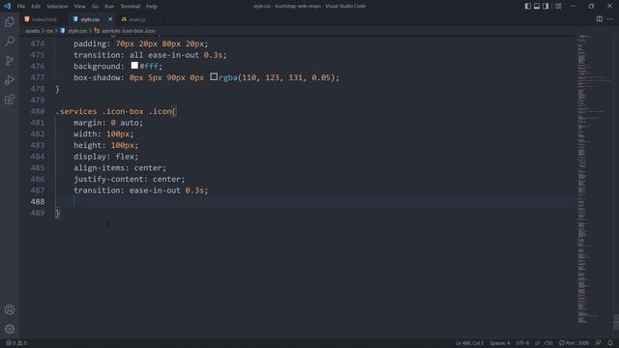The image size is (619, 348).
Task: Open the File menu
Action: point(21,7)
